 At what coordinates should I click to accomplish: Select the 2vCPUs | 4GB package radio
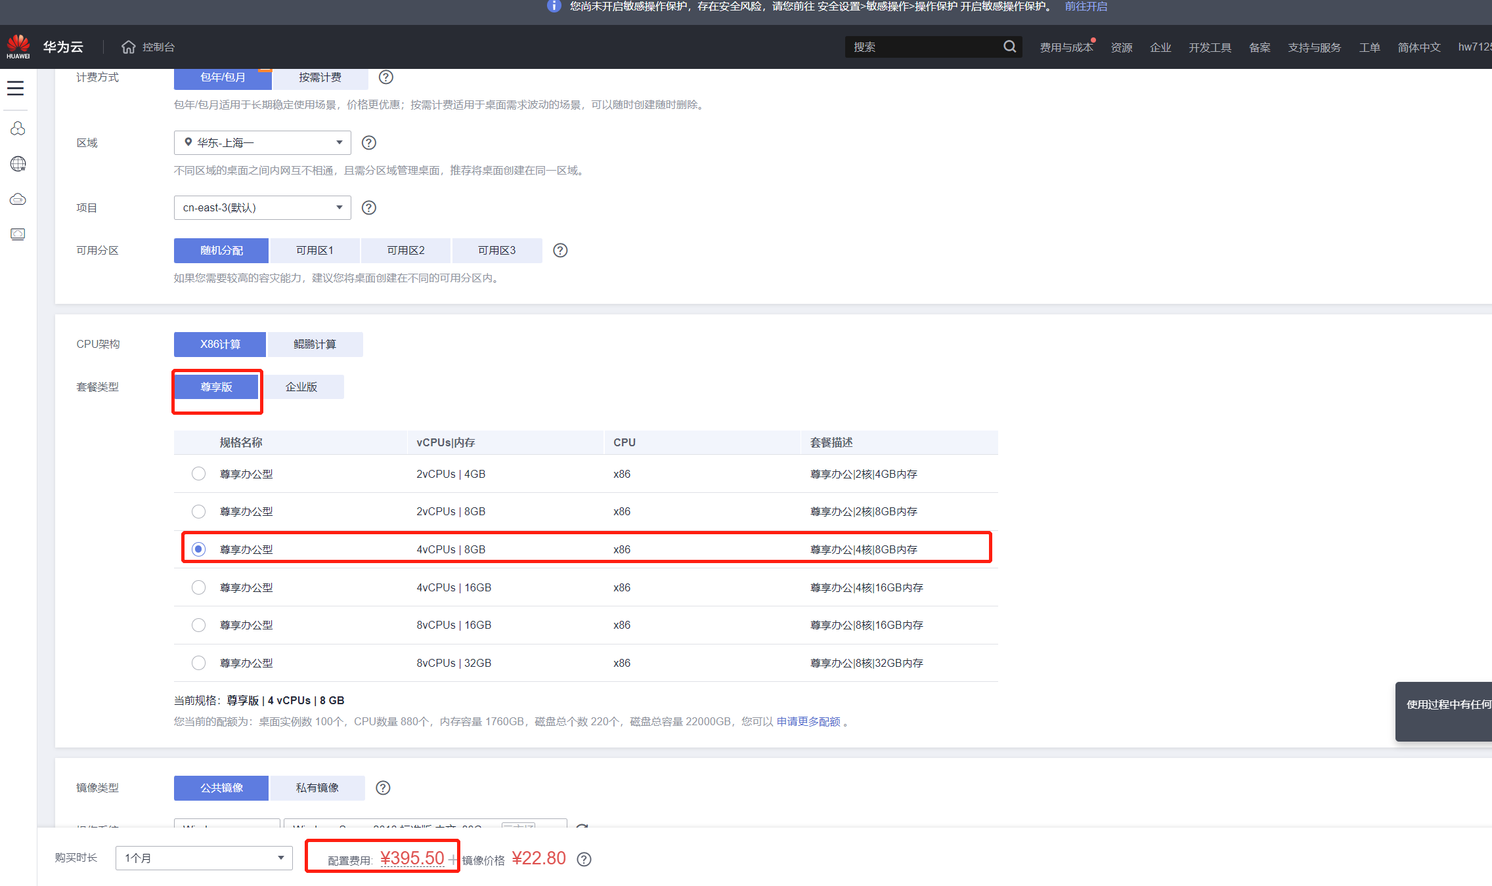[x=198, y=474]
